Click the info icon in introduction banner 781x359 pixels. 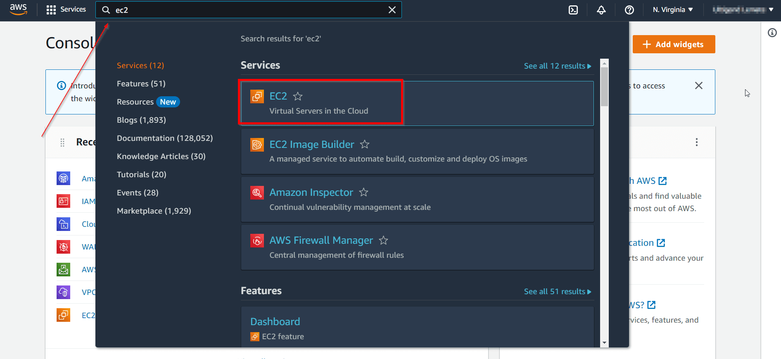point(61,86)
